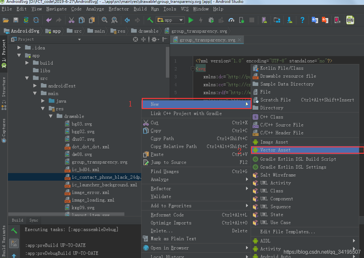Image resolution: width=364 pixels, height=258 pixels.
Task: Click the SDK Manager download icon
Action: [290, 20]
